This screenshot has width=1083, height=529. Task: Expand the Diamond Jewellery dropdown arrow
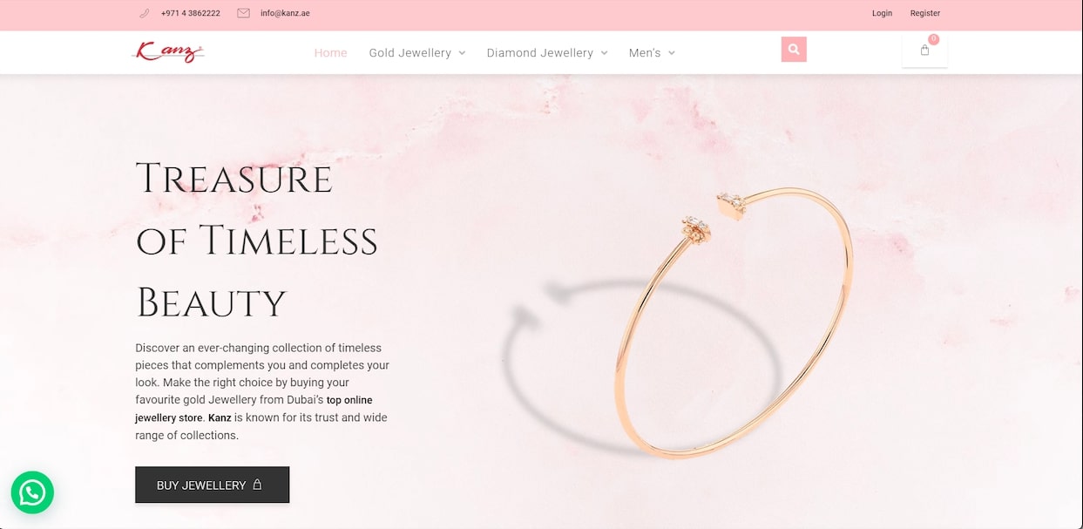click(x=604, y=53)
